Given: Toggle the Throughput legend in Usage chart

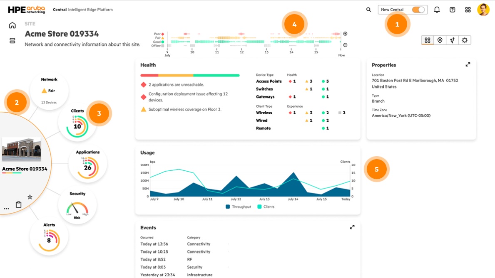Looking at the screenshot, I should point(239,207).
